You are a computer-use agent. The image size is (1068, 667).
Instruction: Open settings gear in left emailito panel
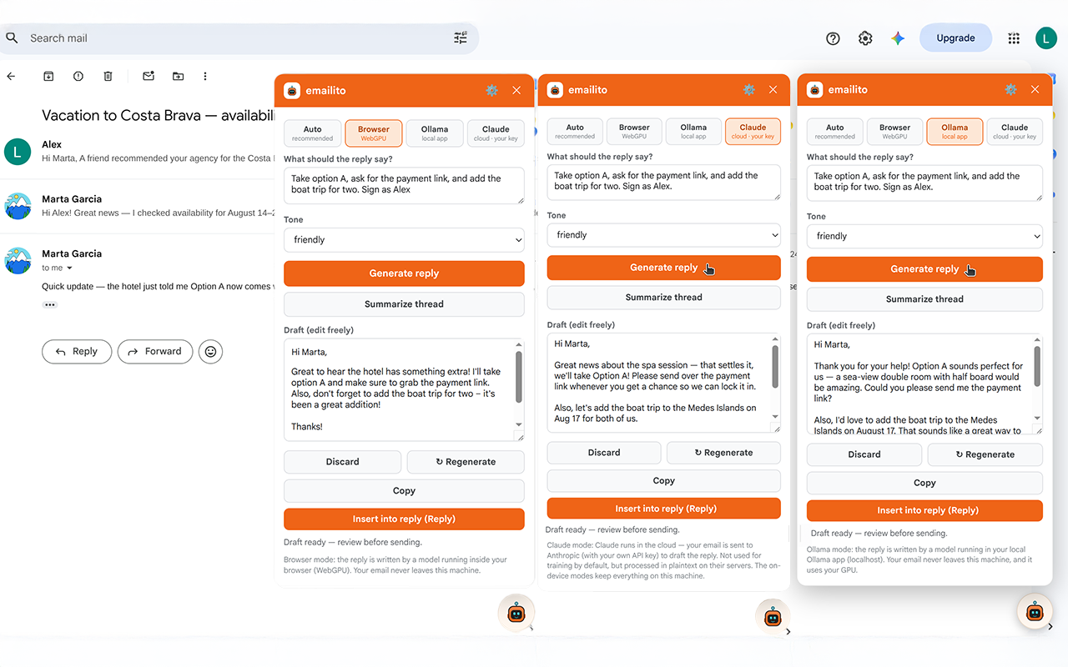[x=491, y=90]
